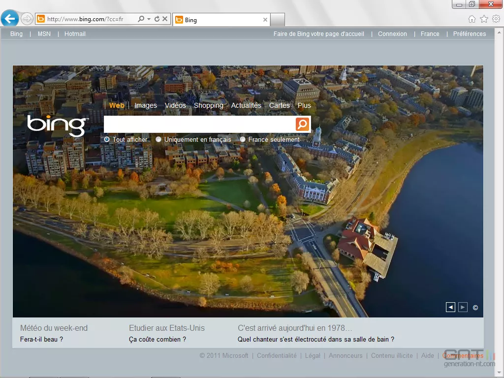
Task: Open the Tools gear icon
Action: [x=496, y=19]
